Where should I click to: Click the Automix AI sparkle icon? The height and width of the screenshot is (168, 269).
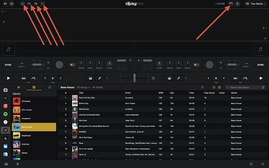[238, 4]
